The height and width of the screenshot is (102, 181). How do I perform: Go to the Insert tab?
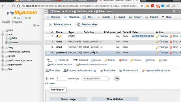(x=119, y=17)
